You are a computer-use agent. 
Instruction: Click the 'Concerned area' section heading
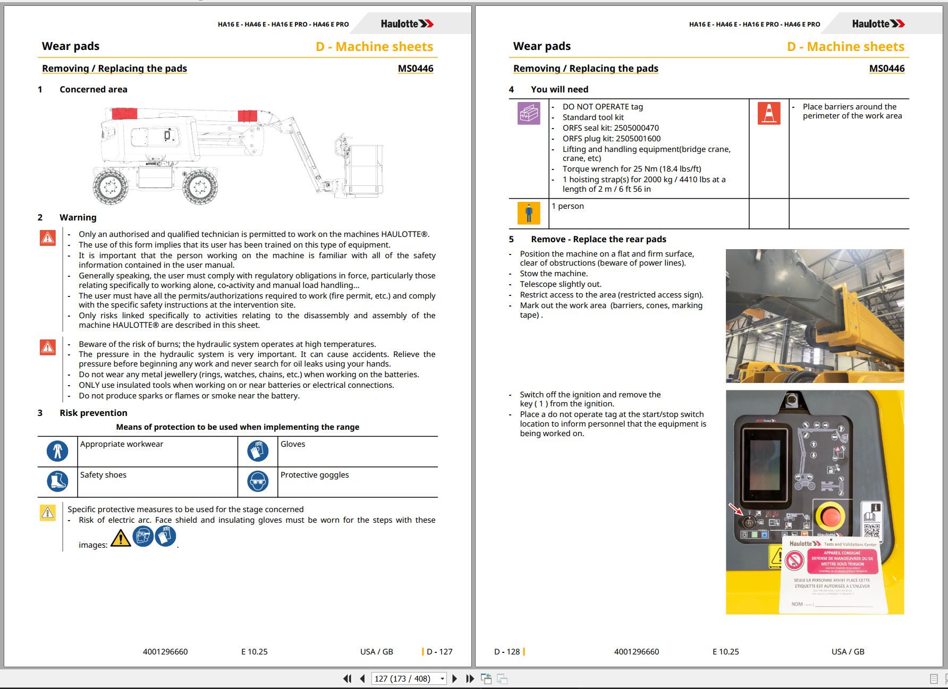click(x=94, y=89)
